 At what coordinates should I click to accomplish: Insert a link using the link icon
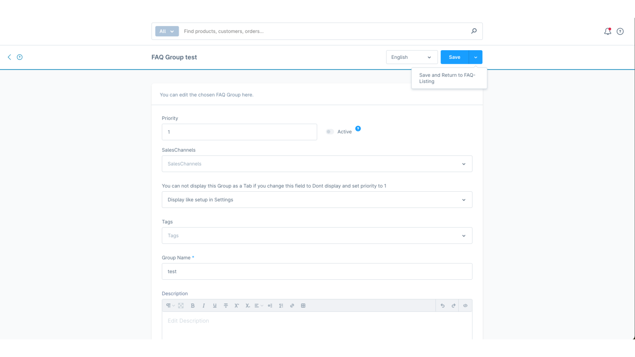[292, 306]
